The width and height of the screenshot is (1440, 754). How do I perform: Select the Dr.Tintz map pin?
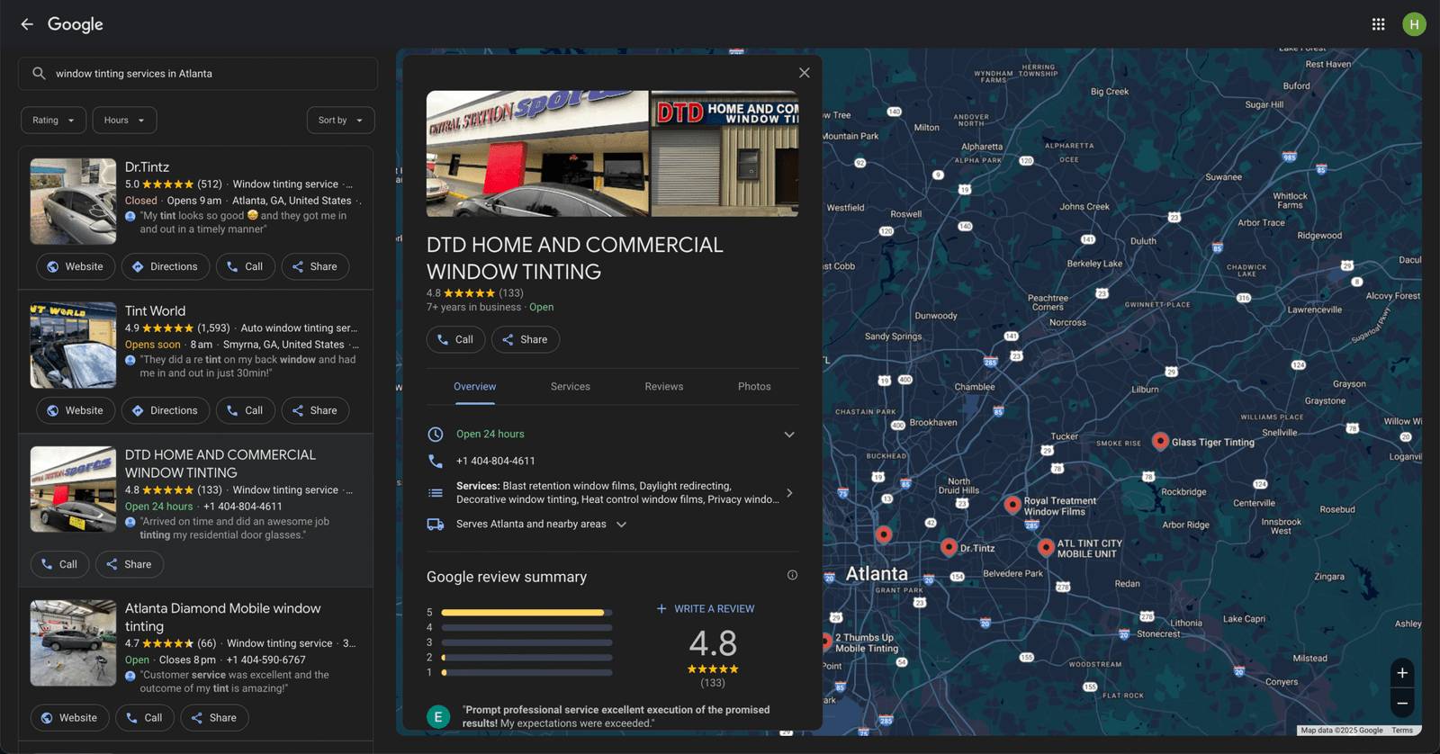(x=949, y=546)
